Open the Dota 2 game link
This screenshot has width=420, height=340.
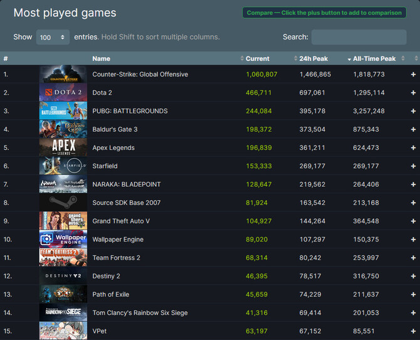click(x=102, y=93)
